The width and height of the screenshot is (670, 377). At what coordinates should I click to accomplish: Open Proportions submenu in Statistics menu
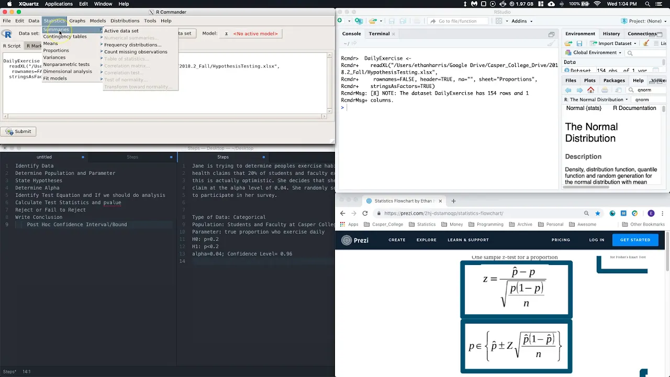[x=72, y=51]
